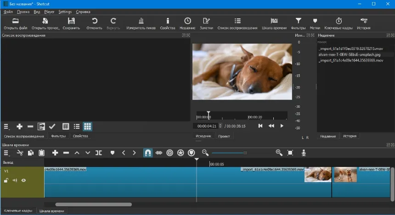This screenshot has width=395, height=215.
Task: Open the timeline hamburger menu
Action: (6, 153)
